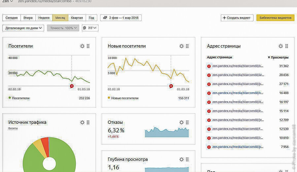
Task: Open settings gear of Новые посетители widget
Action: [x=181, y=46]
